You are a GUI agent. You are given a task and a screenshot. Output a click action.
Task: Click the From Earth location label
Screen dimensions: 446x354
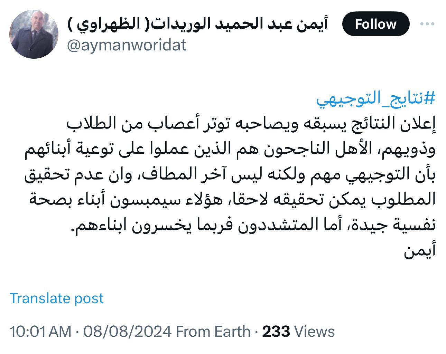click(x=213, y=332)
